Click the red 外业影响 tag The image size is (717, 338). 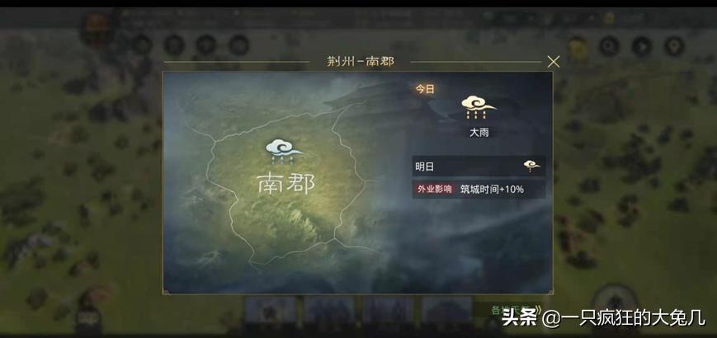[x=434, y=189]
